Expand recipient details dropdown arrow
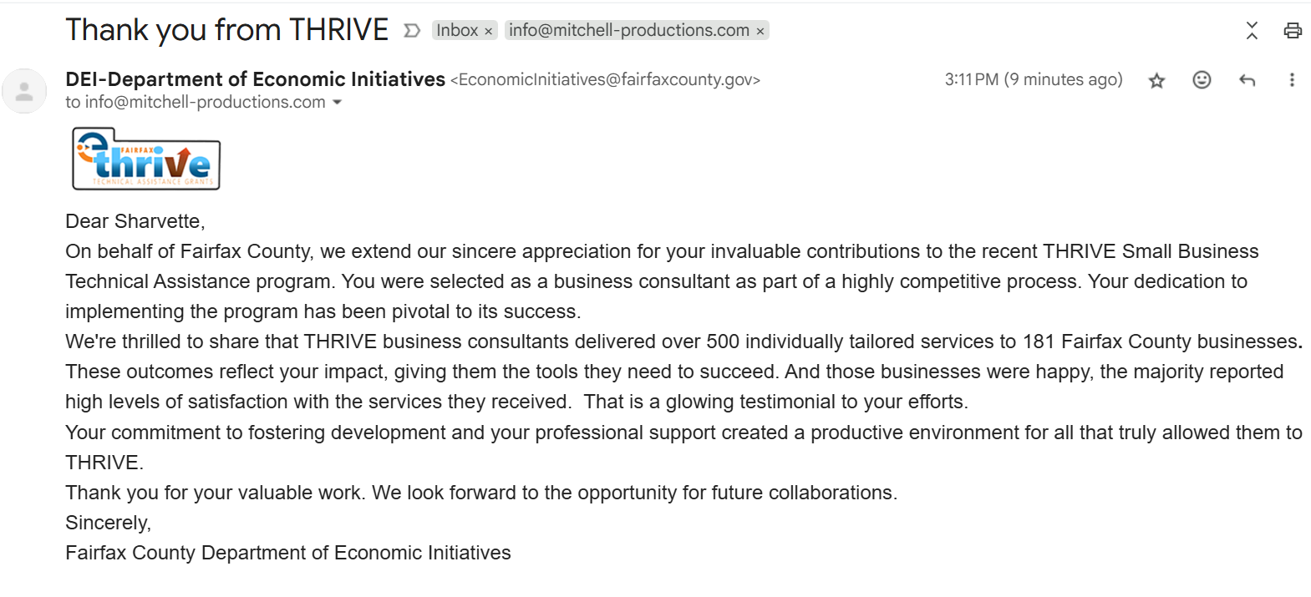The height and width of the screenshot is (597, 1311). 338,103
